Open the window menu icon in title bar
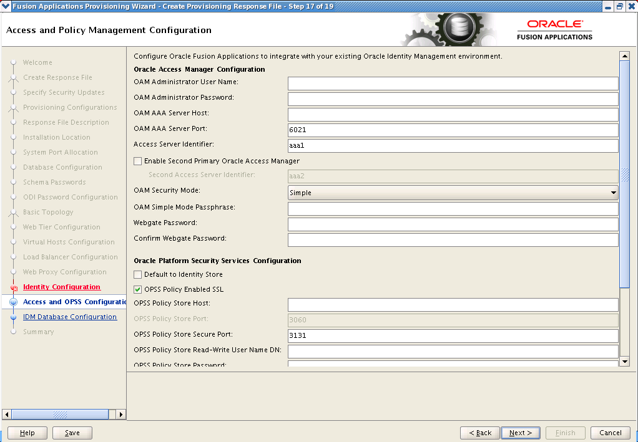The image size is (638, 442). pos(6,6)
